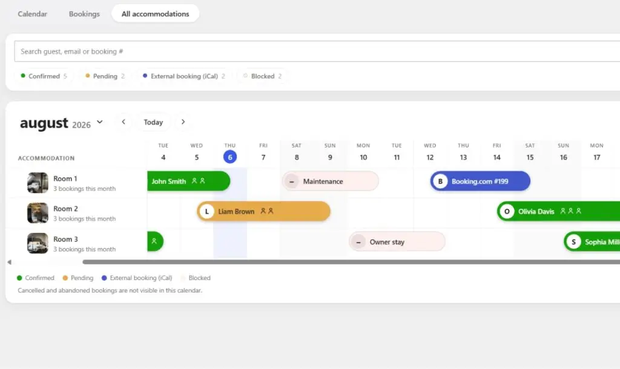Open the John Smith booking
The width and height of the screenshot is (620, 369).
pos(189,181)
